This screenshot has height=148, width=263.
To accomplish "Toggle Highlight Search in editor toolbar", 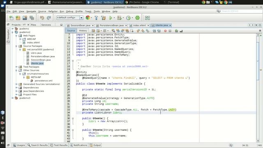I will 127,31.
